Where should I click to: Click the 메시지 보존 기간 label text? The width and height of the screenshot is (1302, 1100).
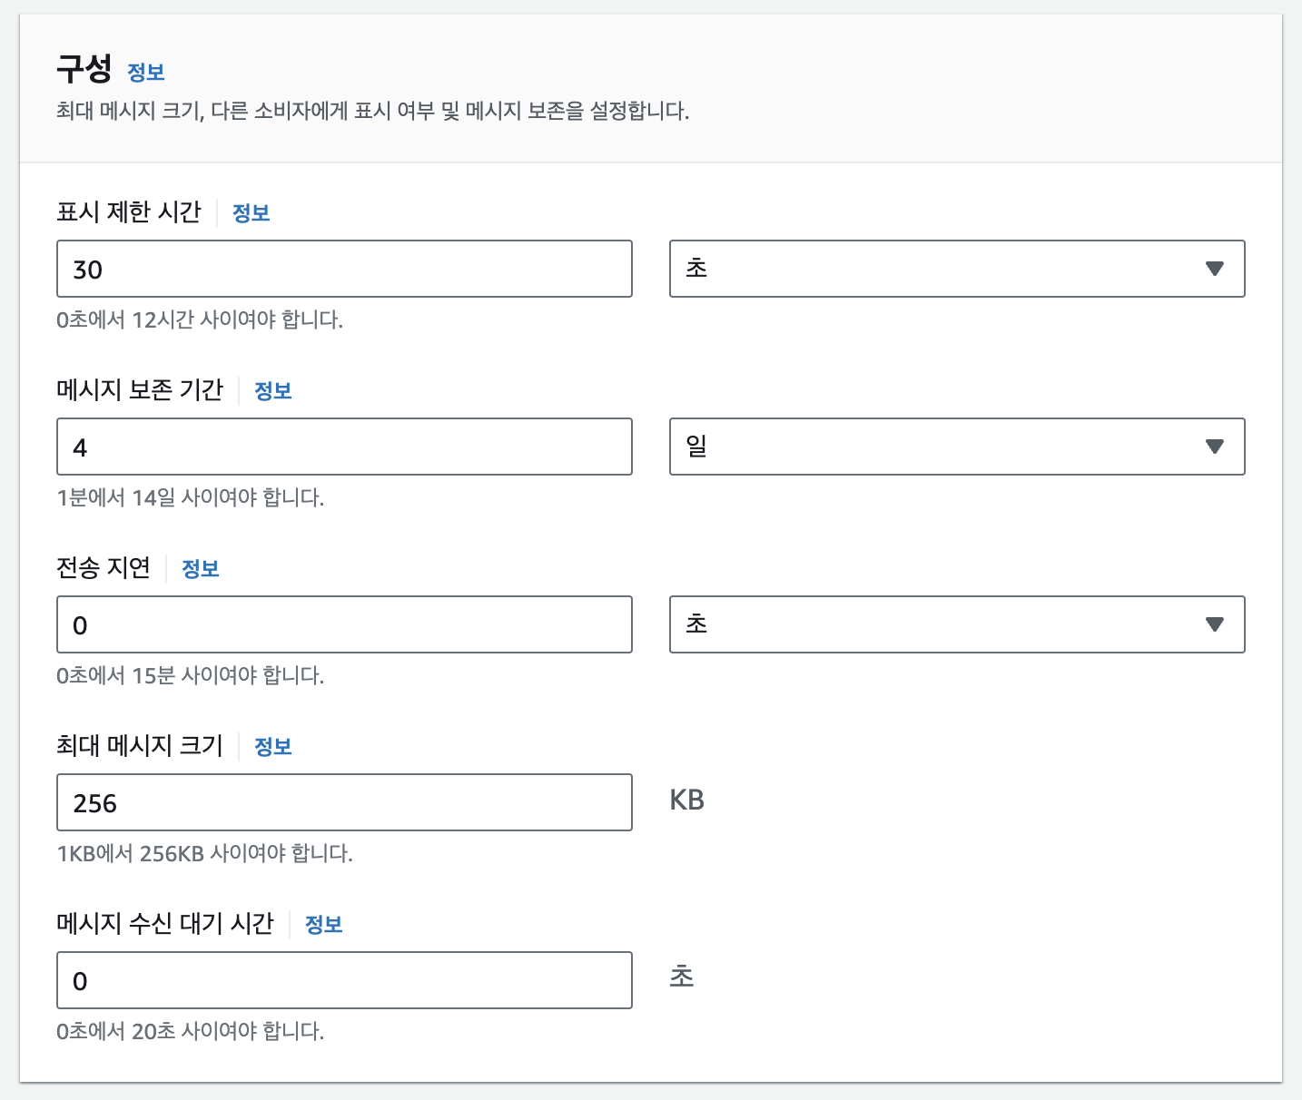click(140, 390)
